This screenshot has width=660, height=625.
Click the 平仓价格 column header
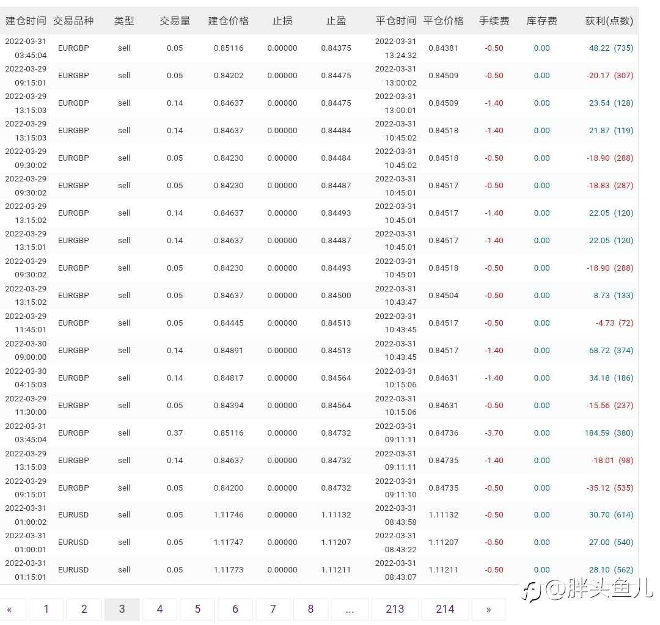(443, 21)
